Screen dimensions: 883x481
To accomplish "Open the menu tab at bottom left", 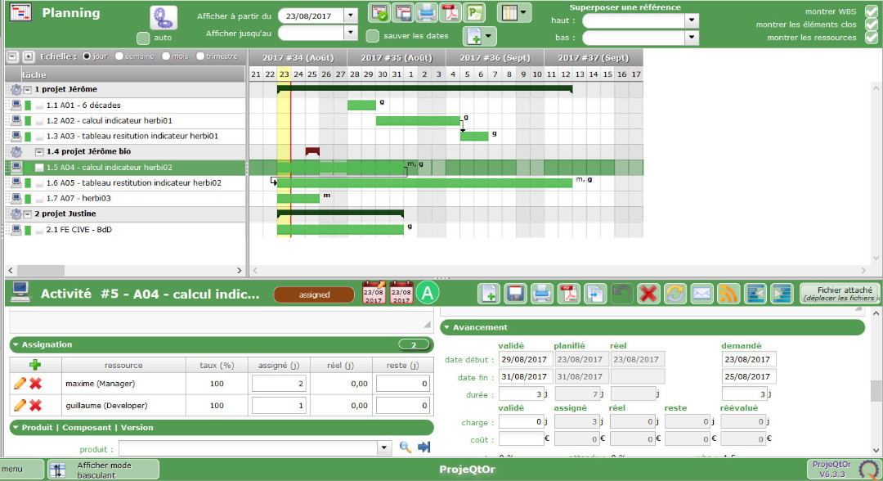I will [x=22, y=470].
